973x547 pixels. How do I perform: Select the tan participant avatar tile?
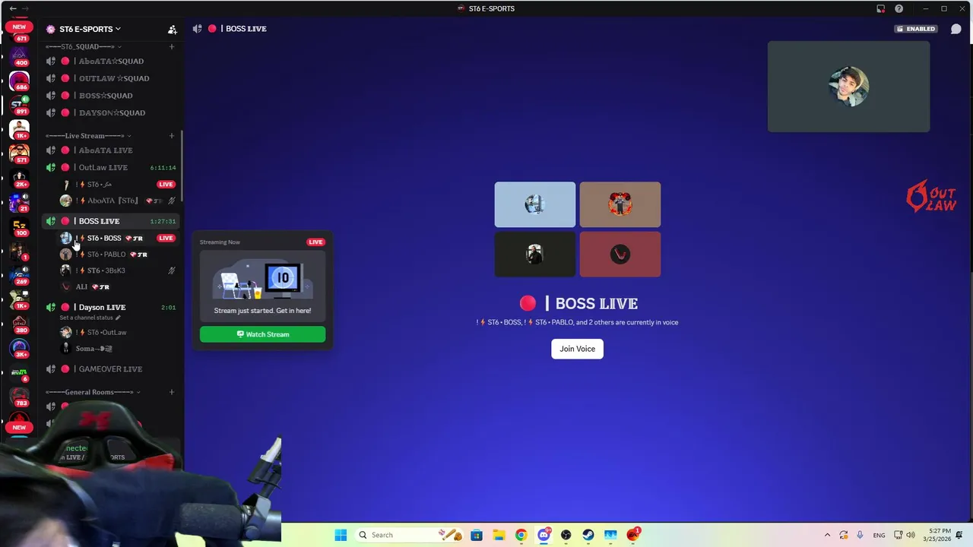620,204
